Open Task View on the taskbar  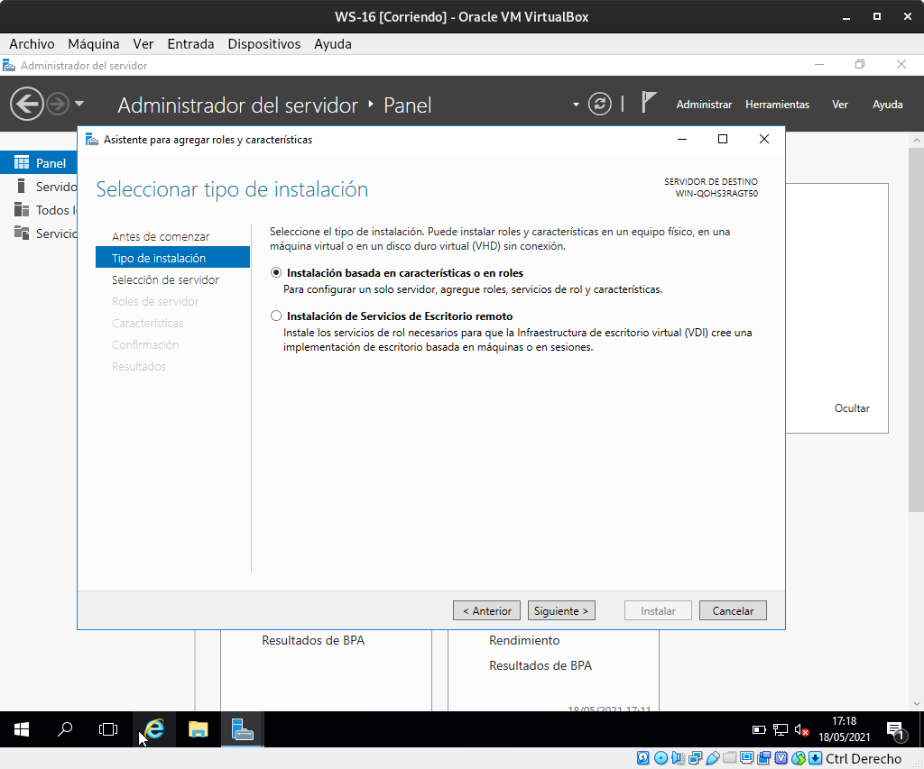coord(108,729)
